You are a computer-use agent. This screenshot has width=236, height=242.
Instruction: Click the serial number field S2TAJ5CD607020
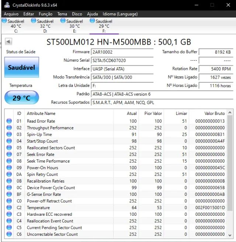click(122, 60)
